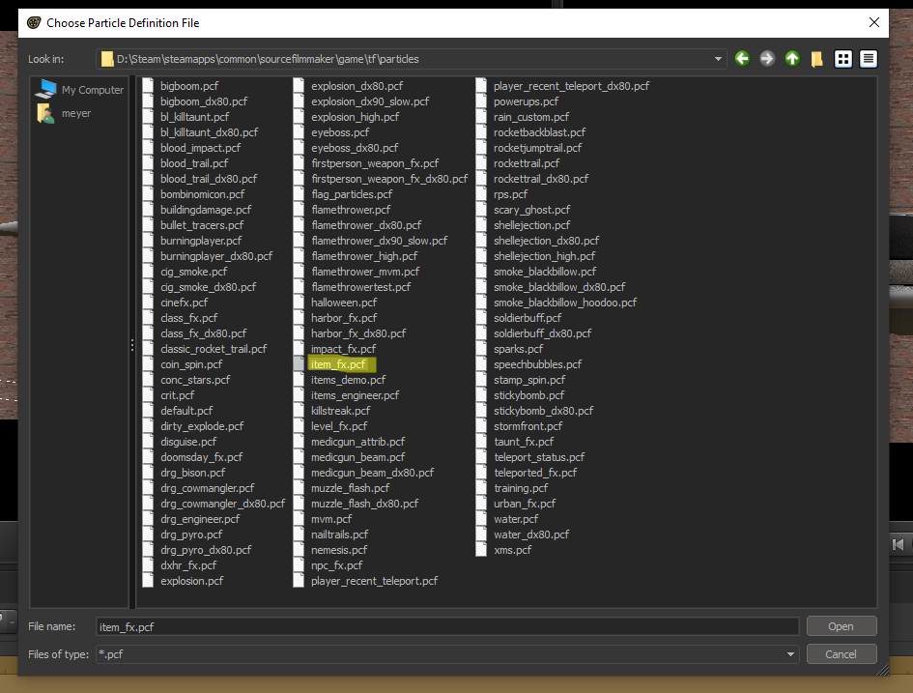The height and width of the screenshot is (693, 913).
Task: Switch to detail list view
Action: (x=869, y=59)
